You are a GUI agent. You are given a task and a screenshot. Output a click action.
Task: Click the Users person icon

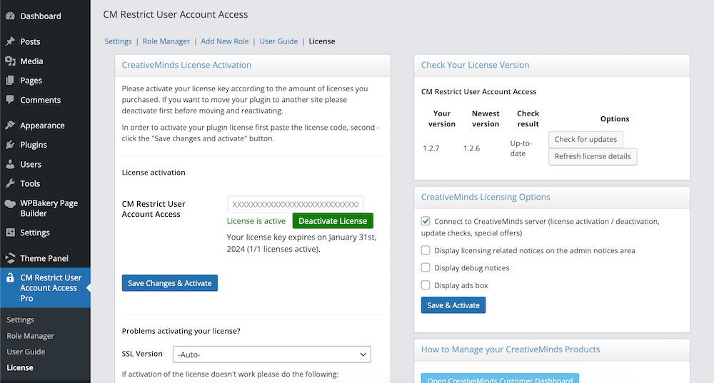(x=10, y=164)
